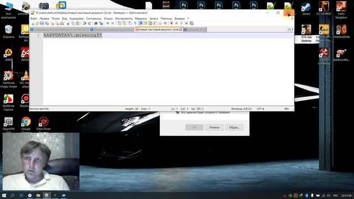Click the Отмена button in dialog

pos(214,128)
